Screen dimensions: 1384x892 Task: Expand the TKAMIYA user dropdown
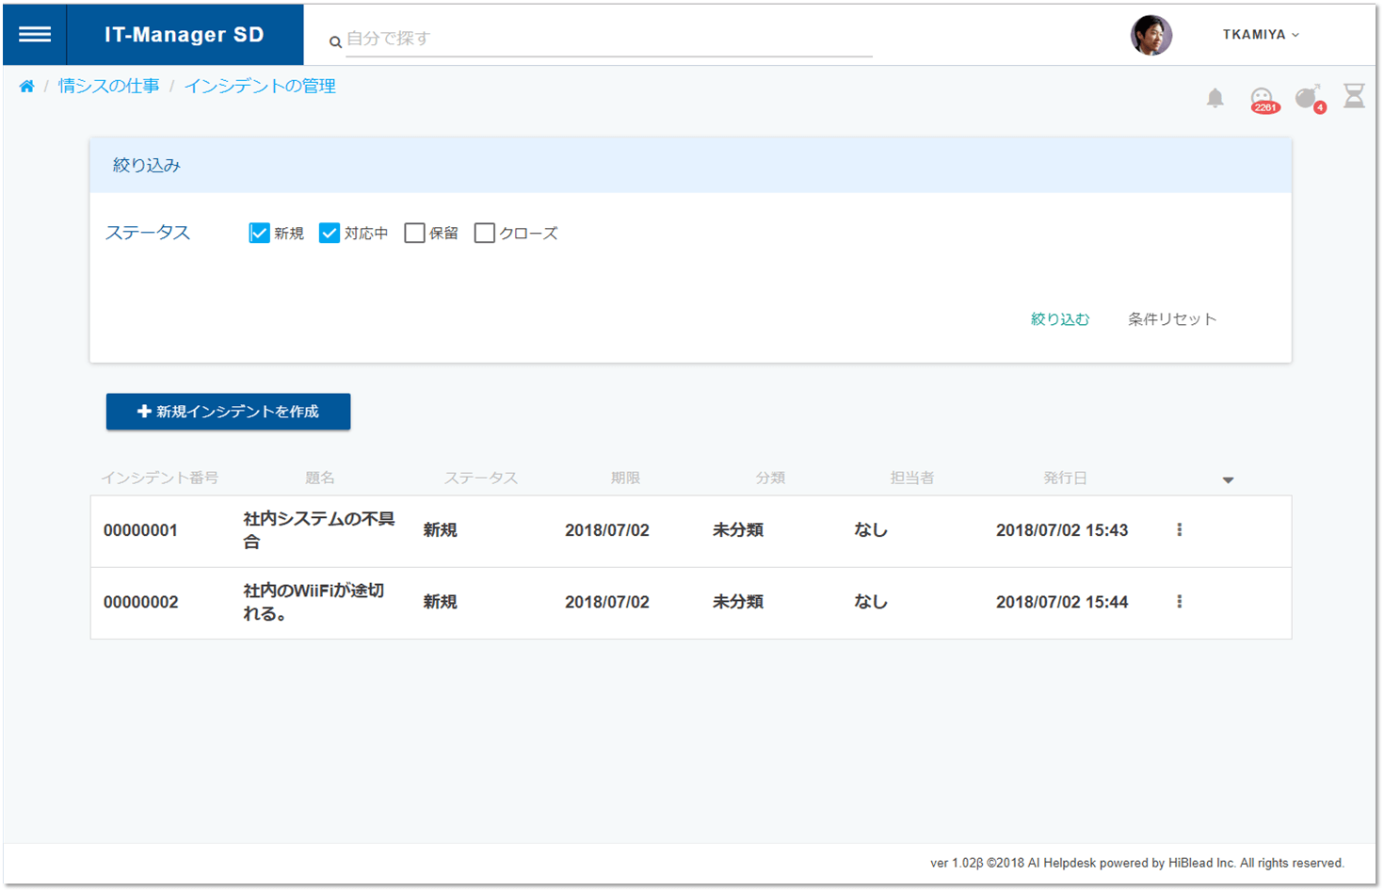tap(1261, 35)
